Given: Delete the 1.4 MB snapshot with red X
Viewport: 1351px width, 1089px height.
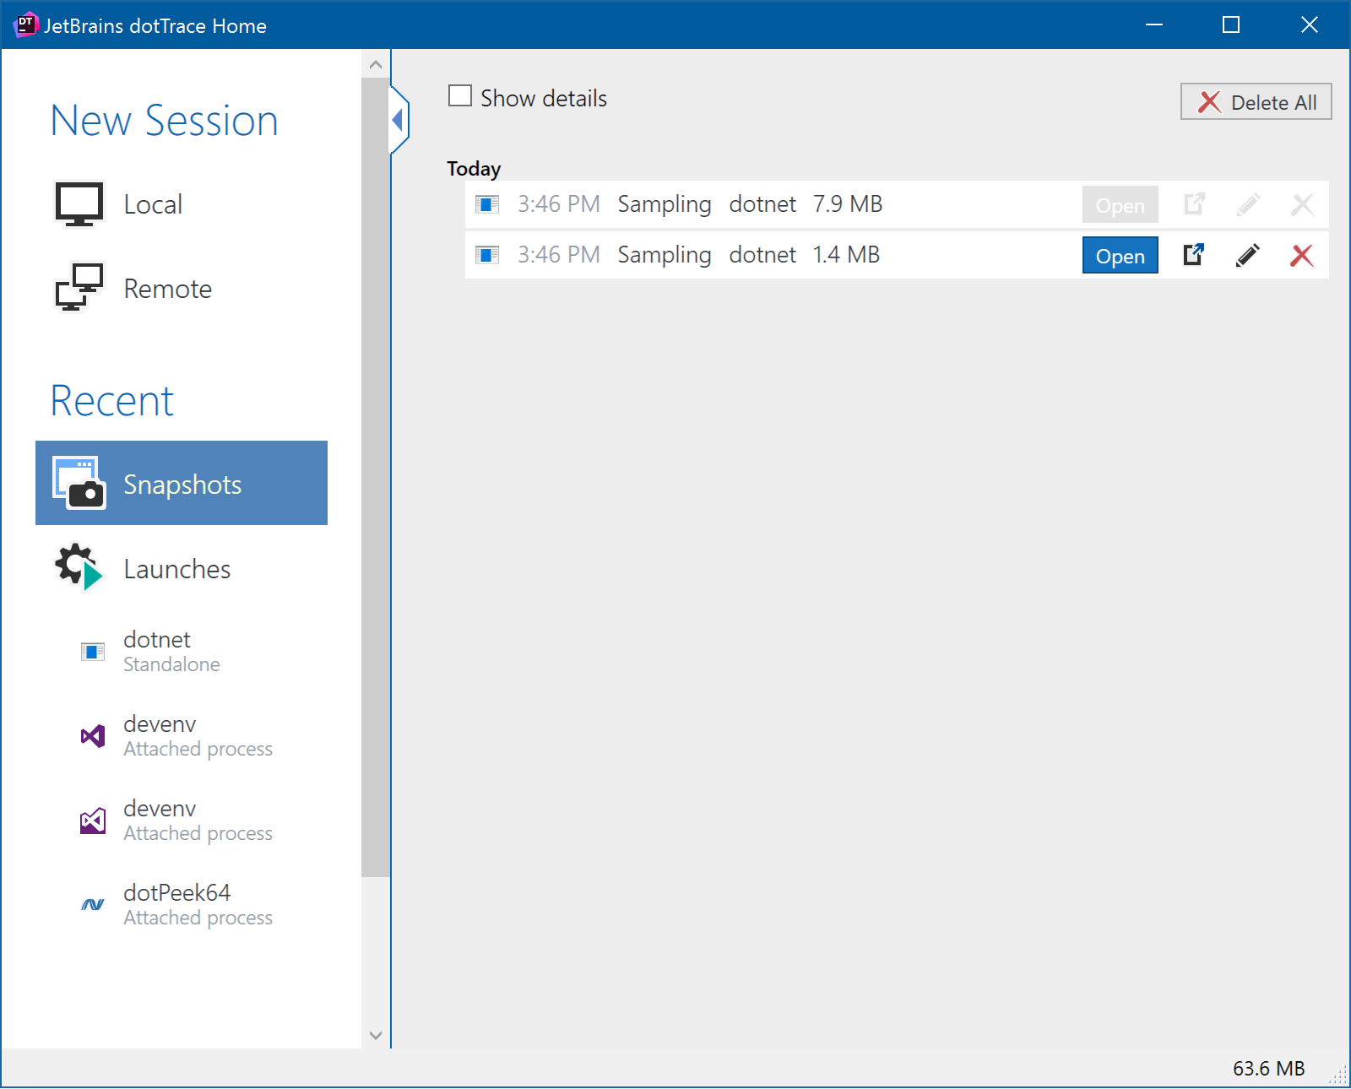Looking at the screenshot, I should pyautogui.click(x=1302, y=255).
